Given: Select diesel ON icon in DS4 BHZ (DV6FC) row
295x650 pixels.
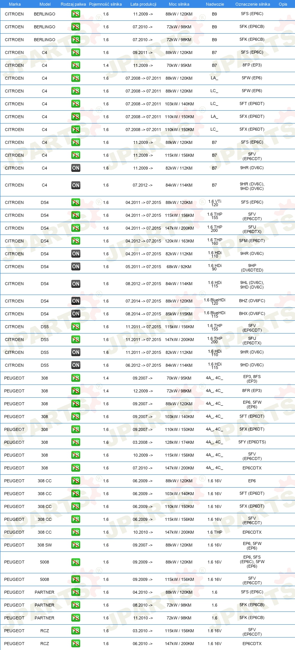Looking at the screenshot, I should [x=76, y=301].
